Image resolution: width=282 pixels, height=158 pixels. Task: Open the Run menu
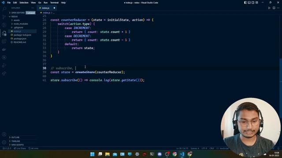click(x=46, y=3)
